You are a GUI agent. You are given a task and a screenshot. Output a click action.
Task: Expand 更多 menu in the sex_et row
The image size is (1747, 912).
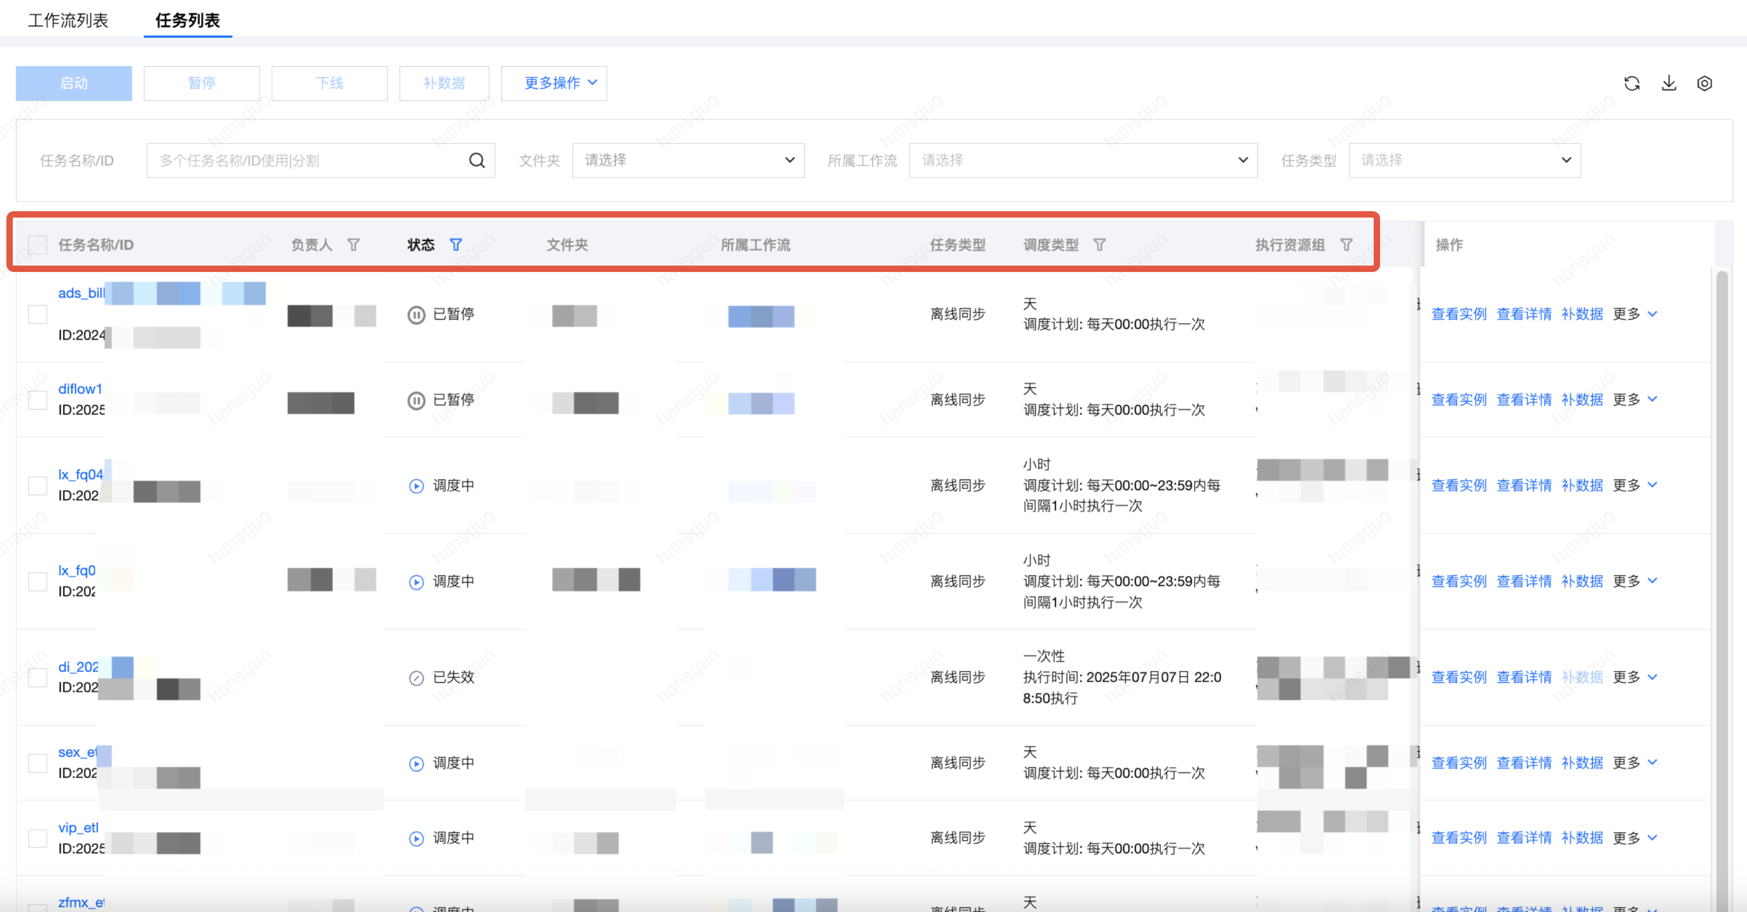click(1634, 763)
